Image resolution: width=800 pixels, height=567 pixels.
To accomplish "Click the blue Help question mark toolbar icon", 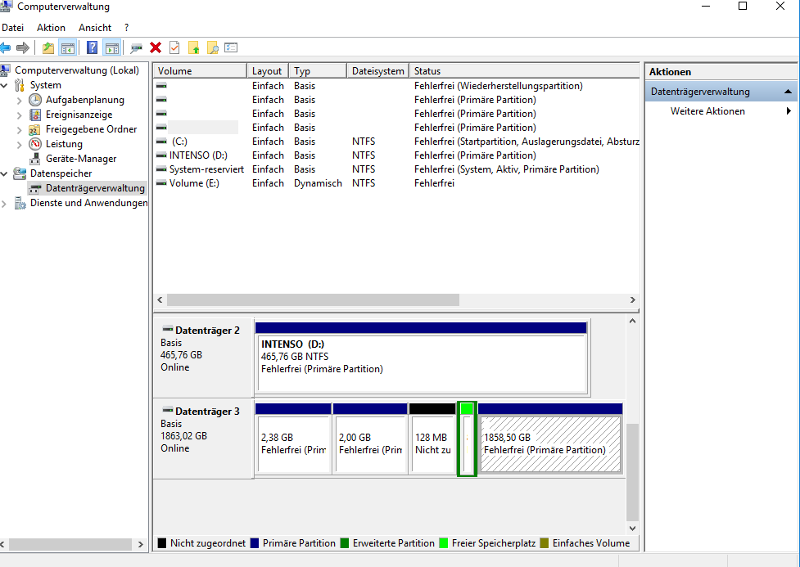I will coord(93,47).
